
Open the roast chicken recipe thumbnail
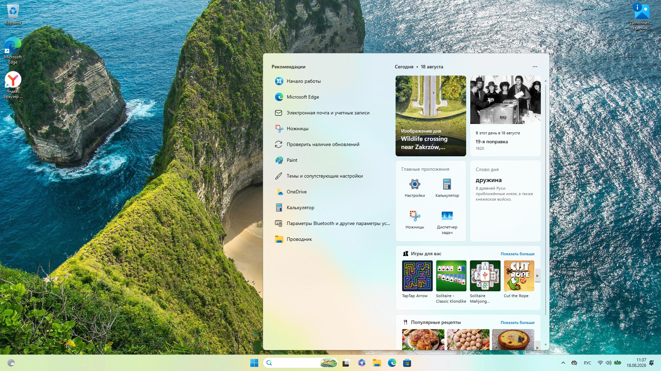[423, 339]
